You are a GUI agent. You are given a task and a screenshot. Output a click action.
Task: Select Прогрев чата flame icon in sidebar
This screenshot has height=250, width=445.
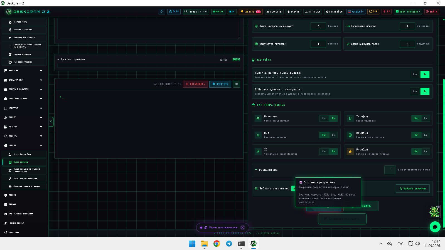pyautogui.click(x=10, y=22)
